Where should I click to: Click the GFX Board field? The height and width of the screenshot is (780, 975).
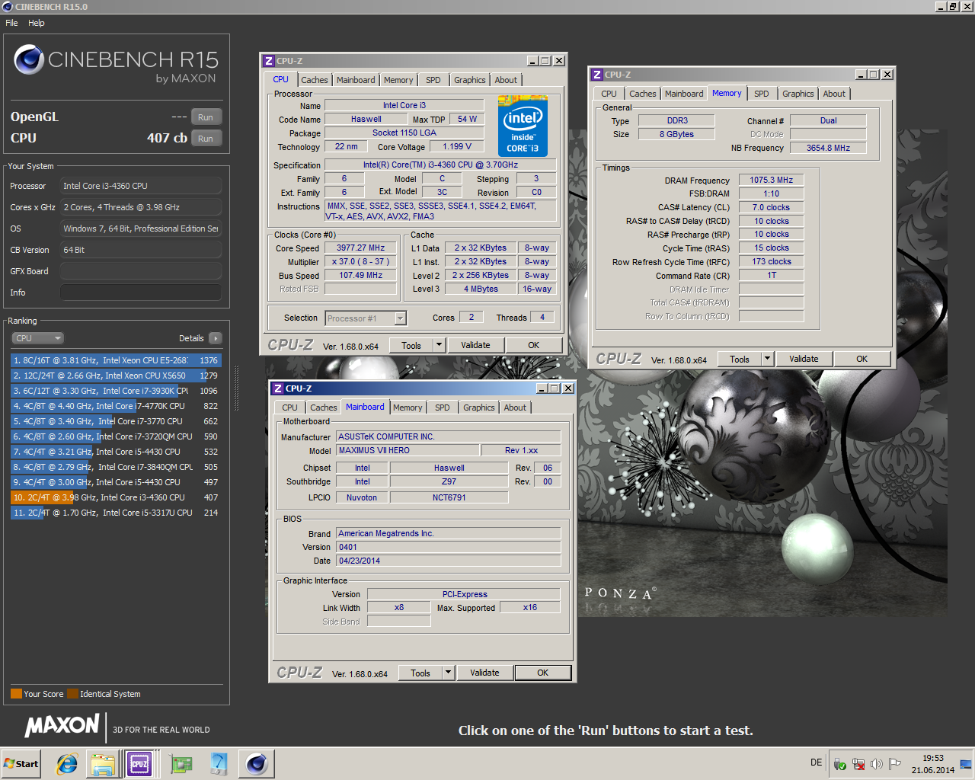[x=141, y=271]
